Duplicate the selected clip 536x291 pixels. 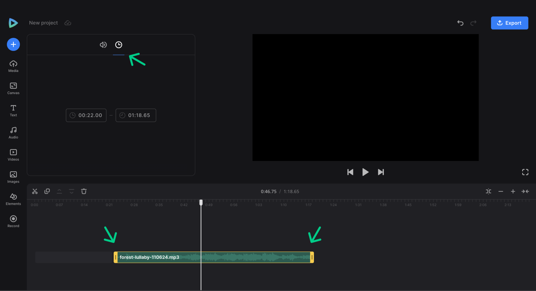tap(47, 191)
